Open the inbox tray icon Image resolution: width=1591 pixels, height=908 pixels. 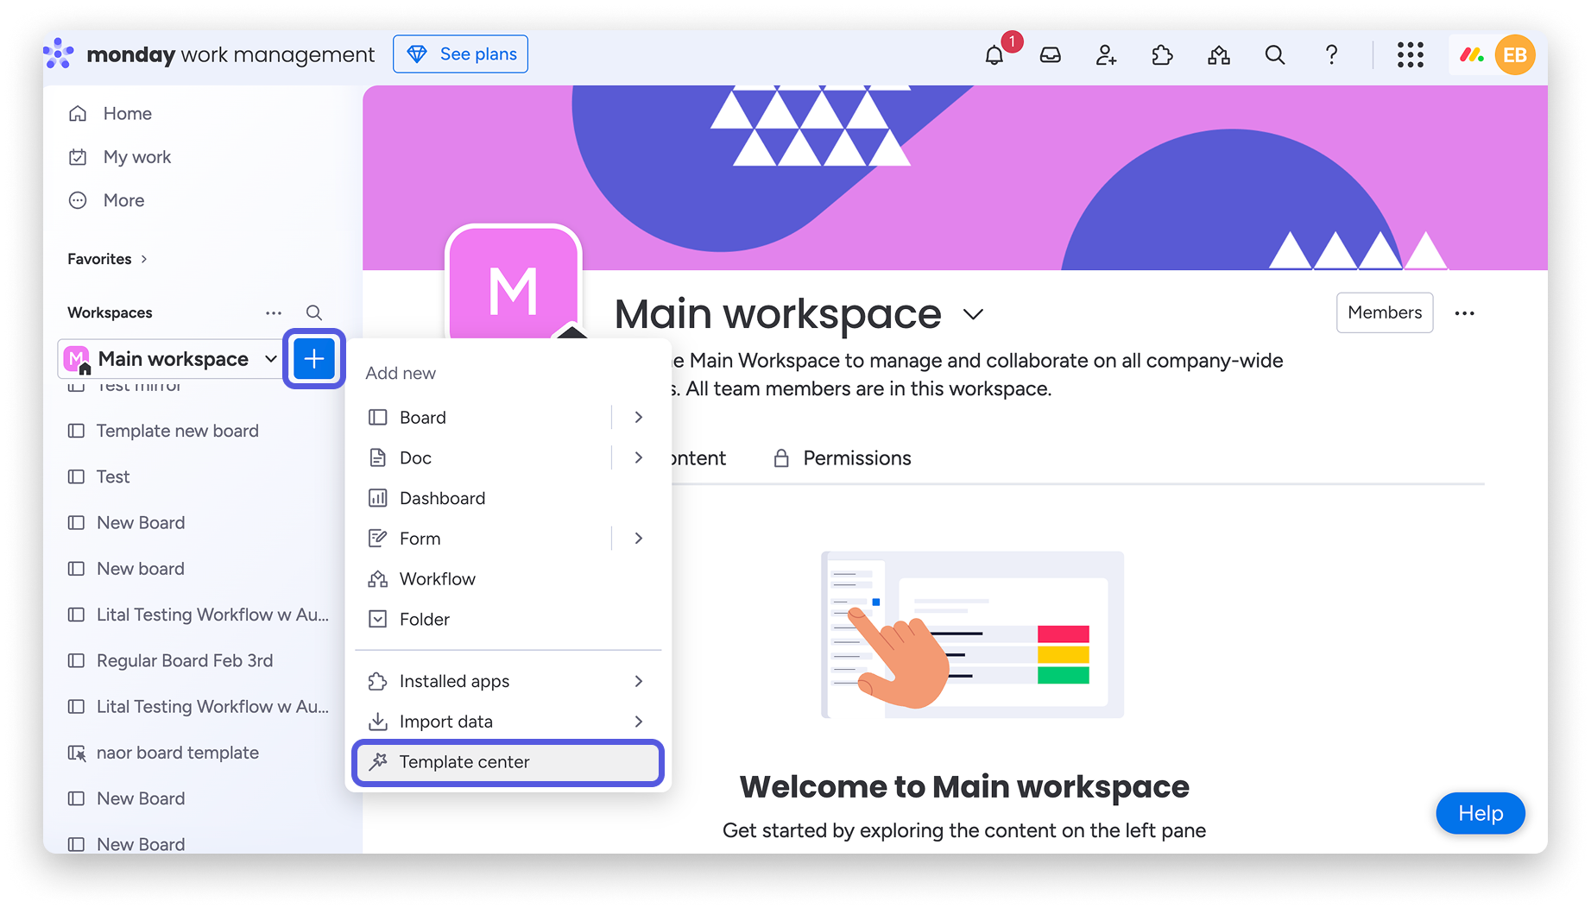click(x=1051, y=55)
